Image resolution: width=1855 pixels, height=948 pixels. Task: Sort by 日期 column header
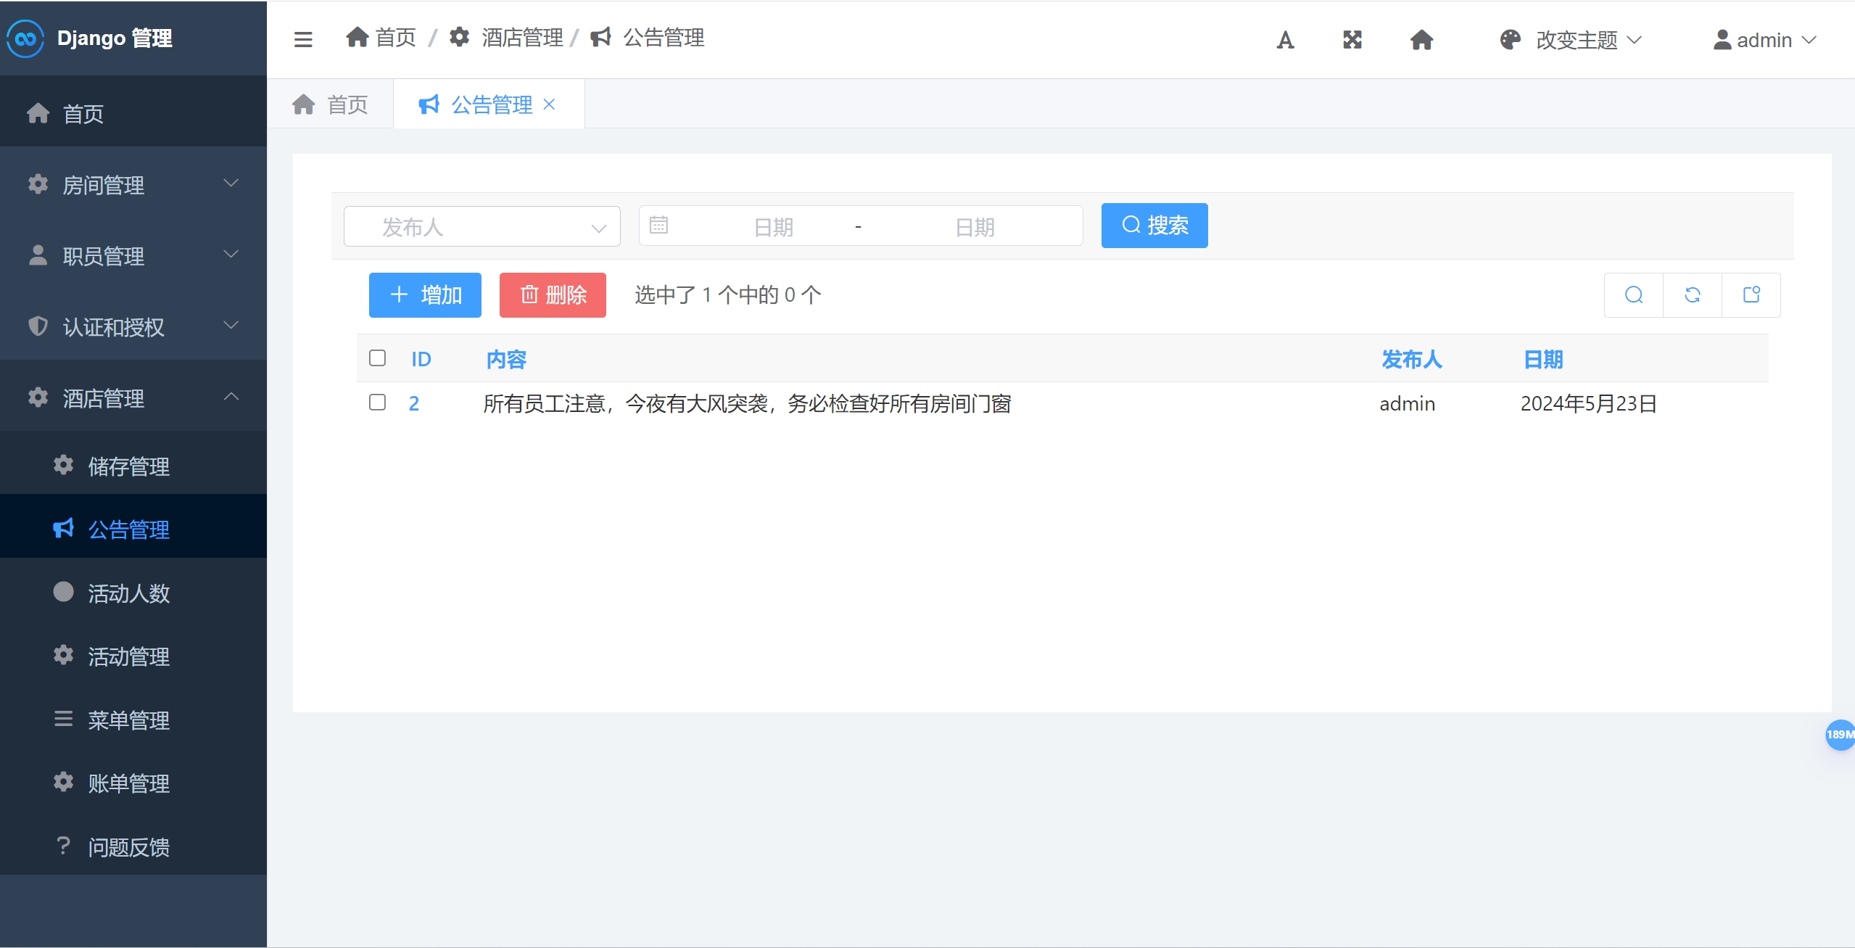click(x=1543, y=359)
